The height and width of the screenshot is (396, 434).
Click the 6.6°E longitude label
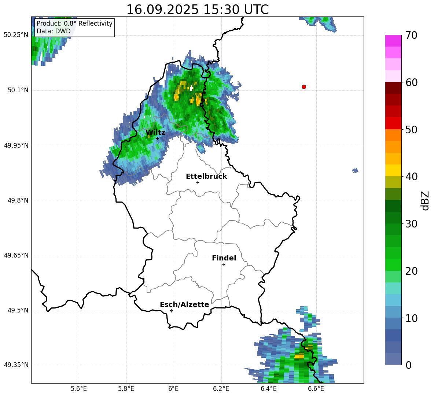click(316, 389)
